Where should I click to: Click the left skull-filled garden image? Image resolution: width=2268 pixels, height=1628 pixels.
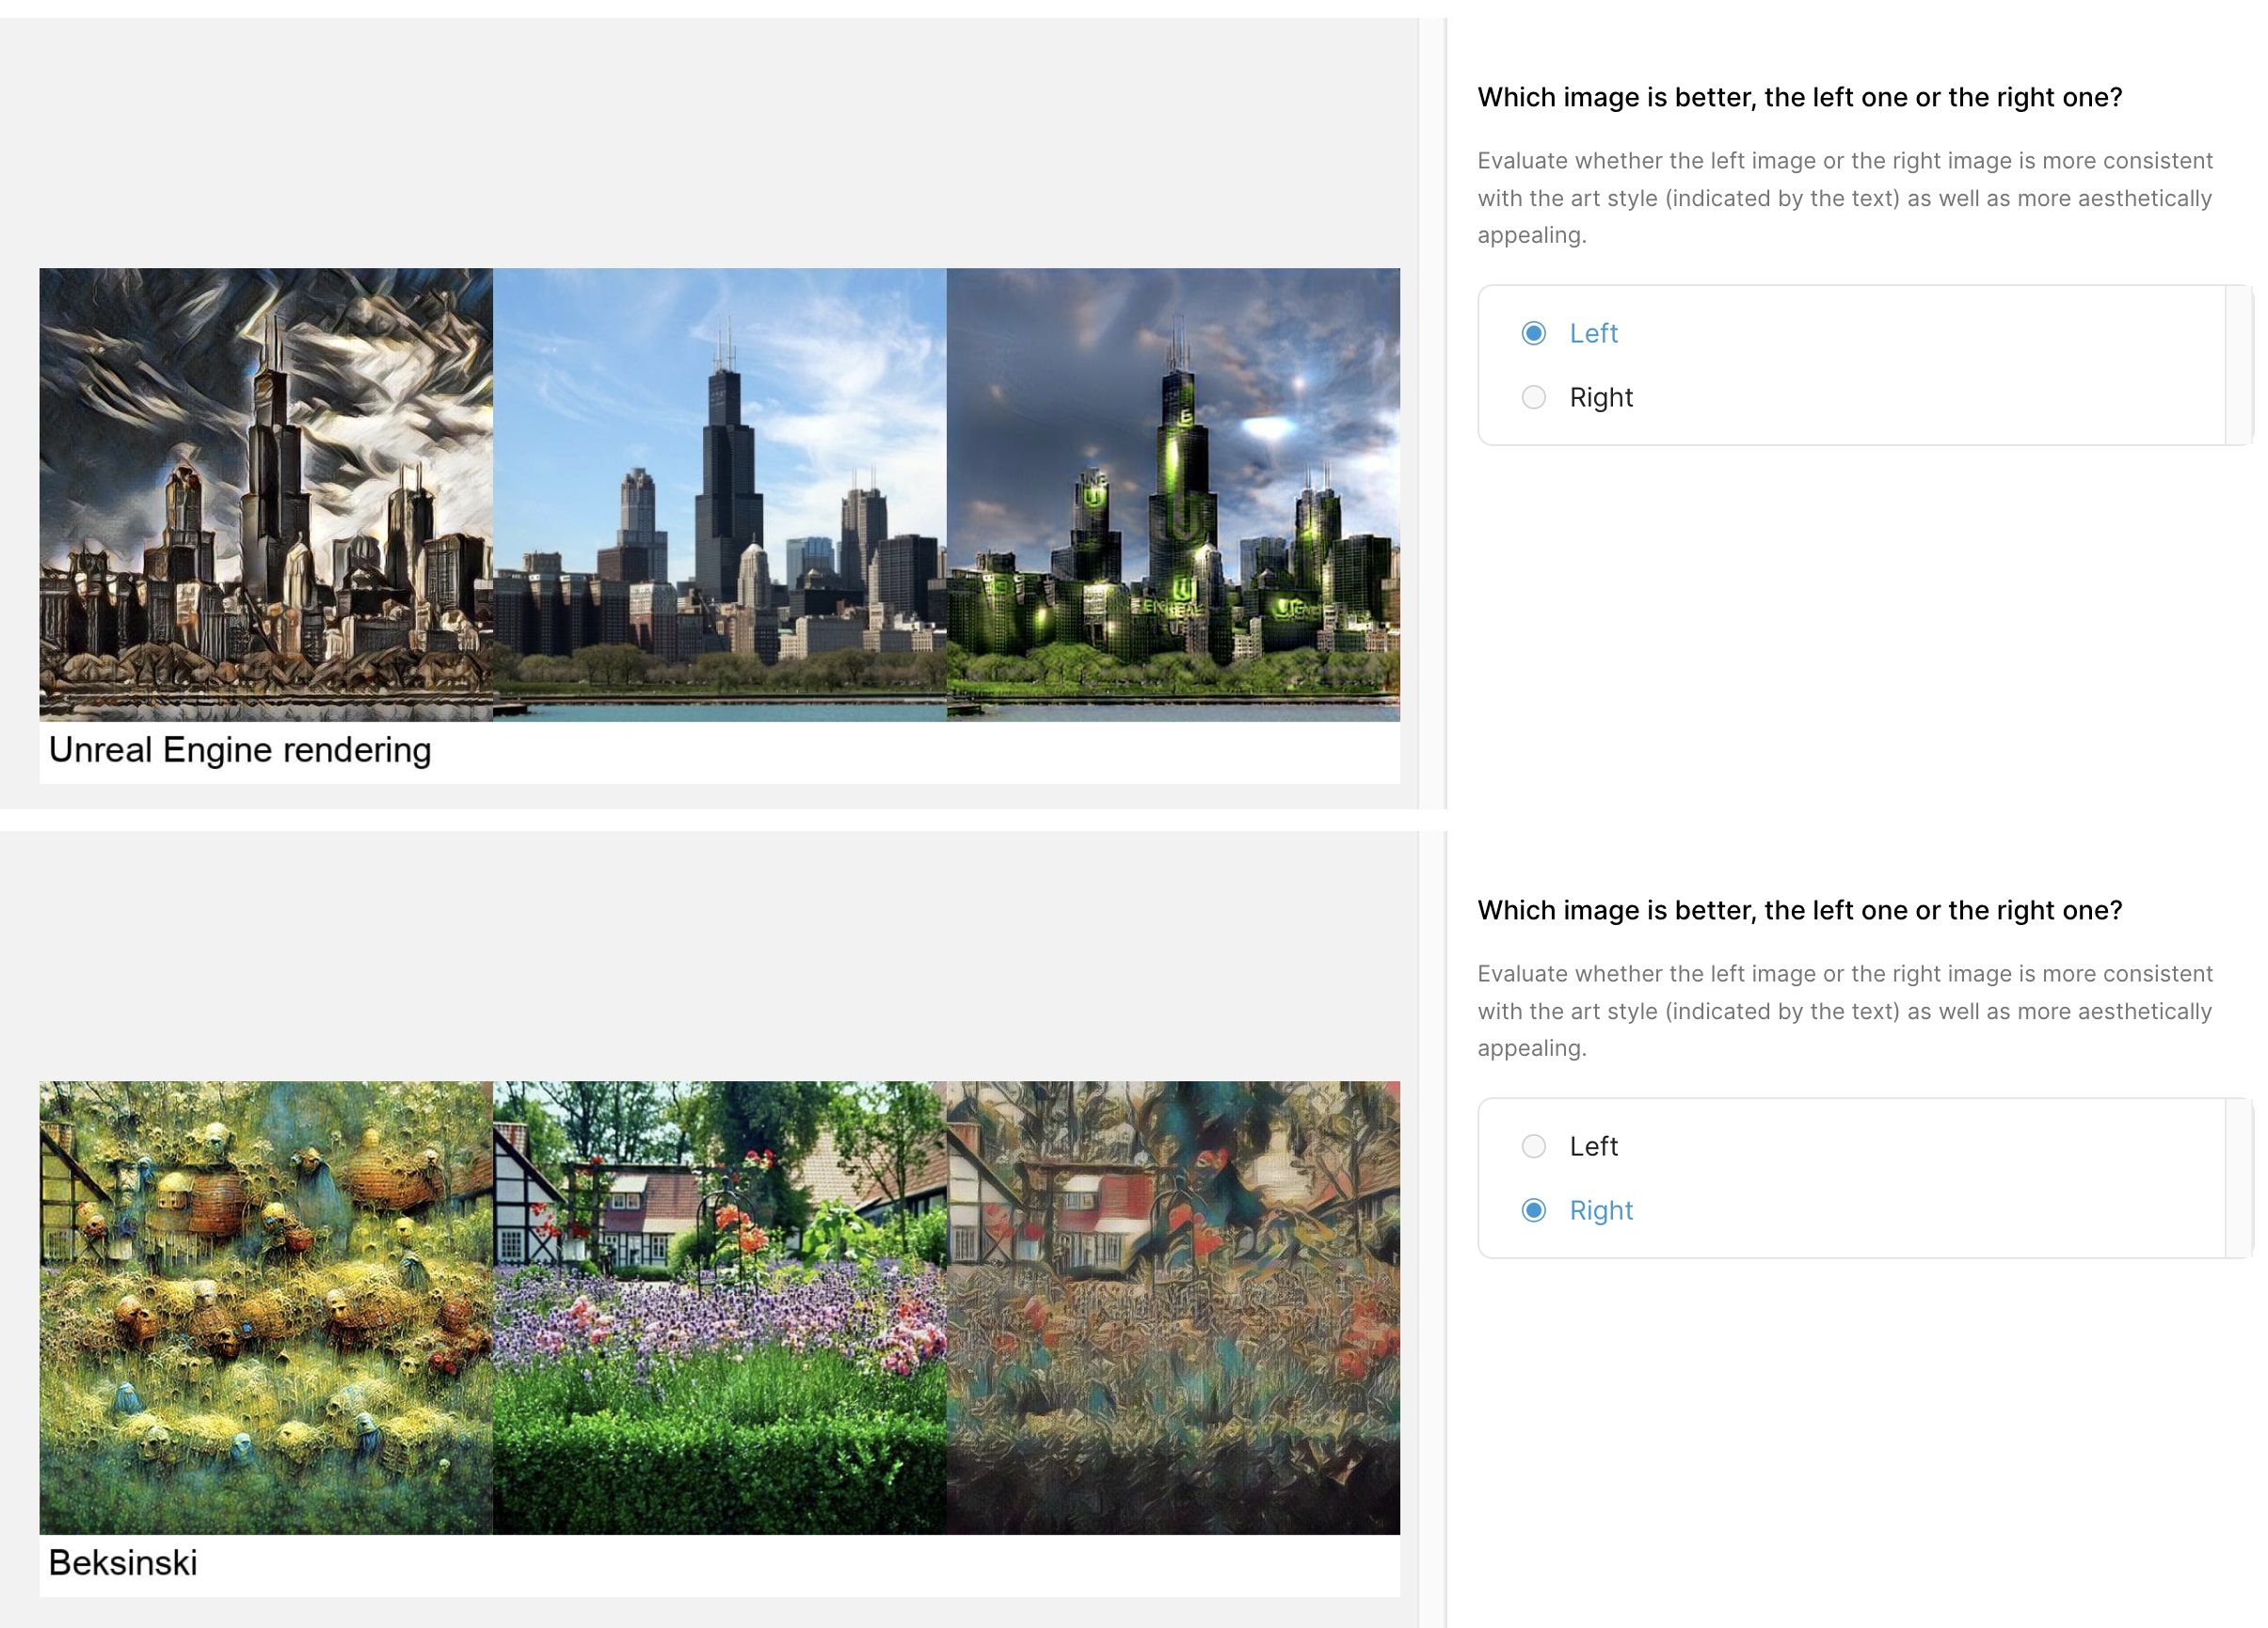click(x=266, y=1307)
